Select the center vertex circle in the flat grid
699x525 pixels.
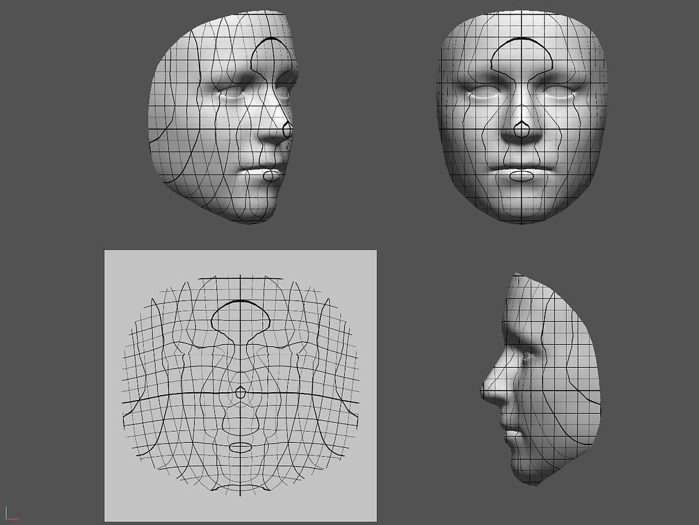click(x=240, y=391)
